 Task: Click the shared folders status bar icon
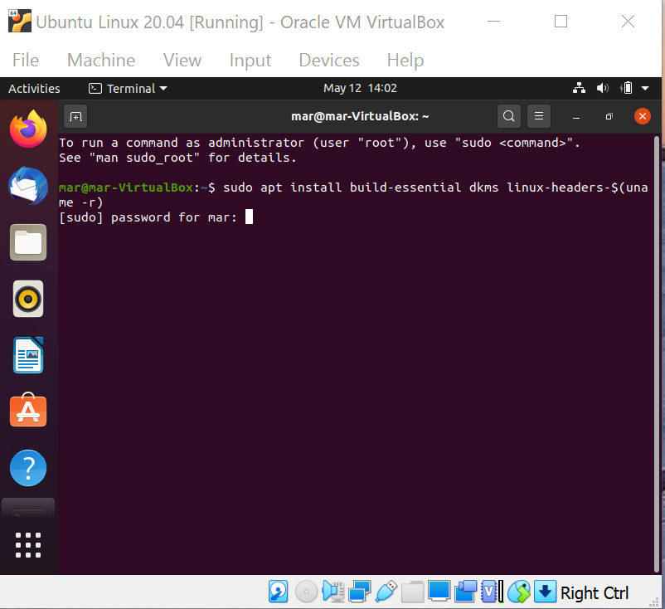coord(412,592)
